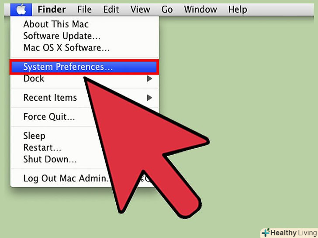Expand the Recent Items submenu

[149, 98]
